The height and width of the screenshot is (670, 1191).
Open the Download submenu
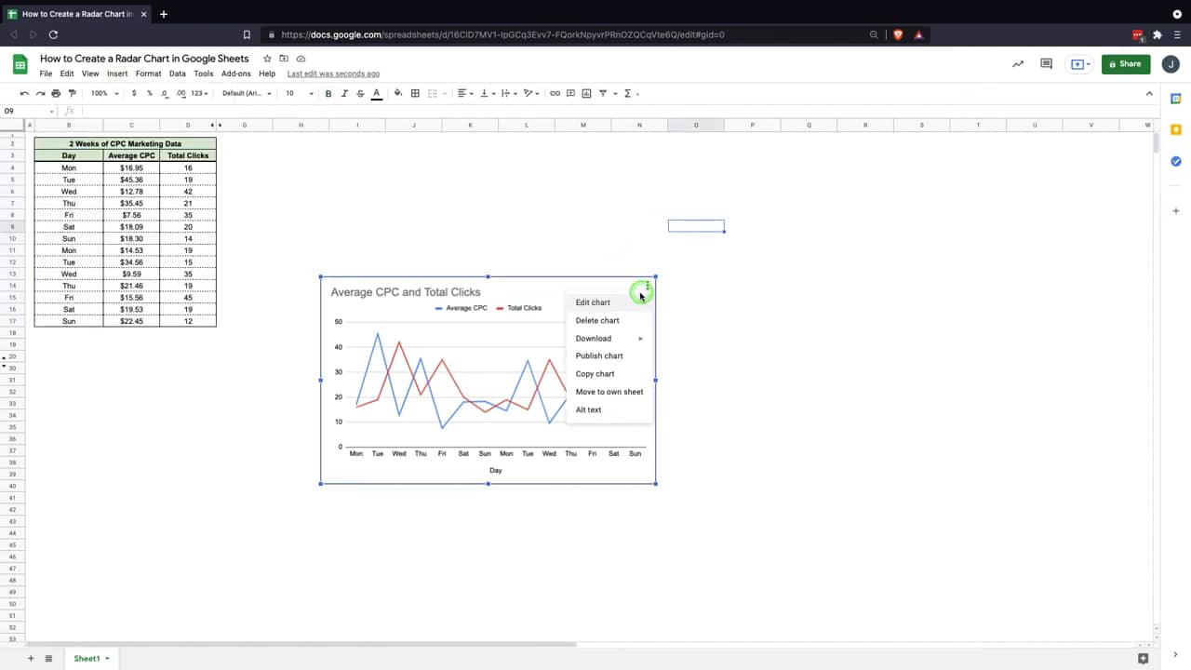[x=609, y=339]
